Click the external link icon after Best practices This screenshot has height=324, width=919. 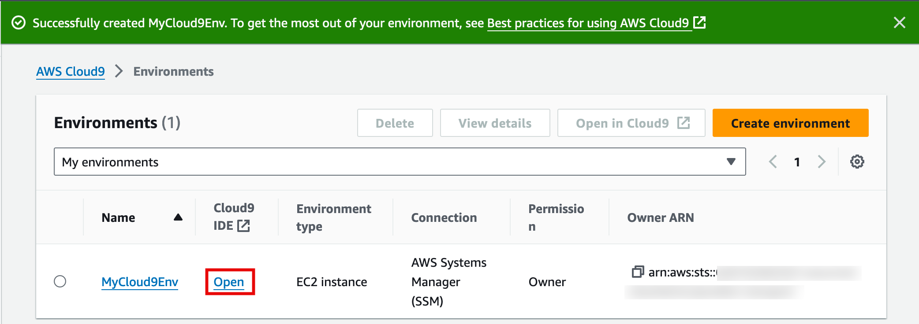coord(699,22)
